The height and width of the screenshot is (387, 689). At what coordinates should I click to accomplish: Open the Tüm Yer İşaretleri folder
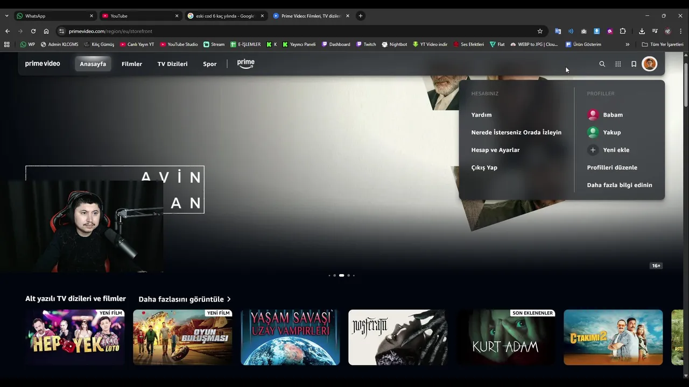point(662,45)
